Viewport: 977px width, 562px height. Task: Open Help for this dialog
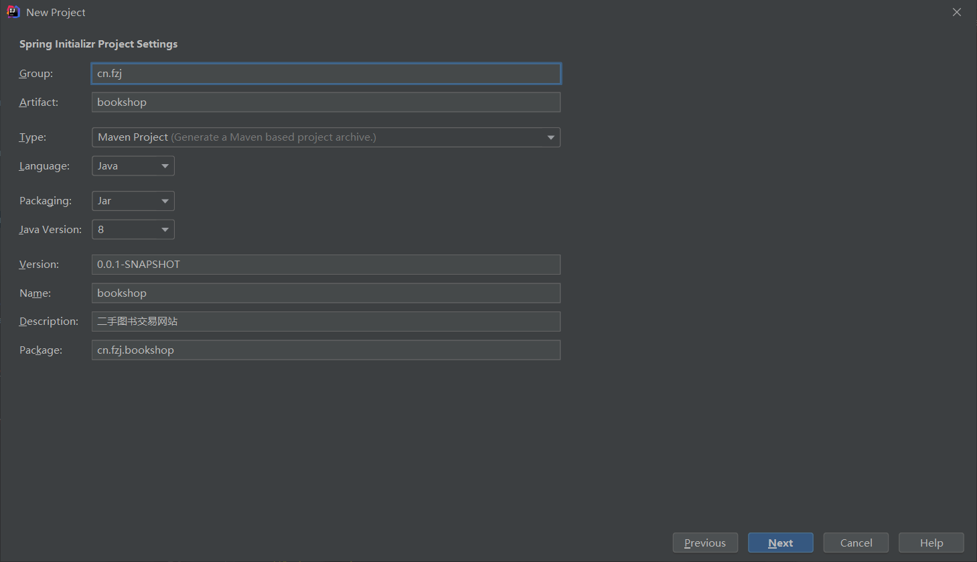[x=931, y=543]
